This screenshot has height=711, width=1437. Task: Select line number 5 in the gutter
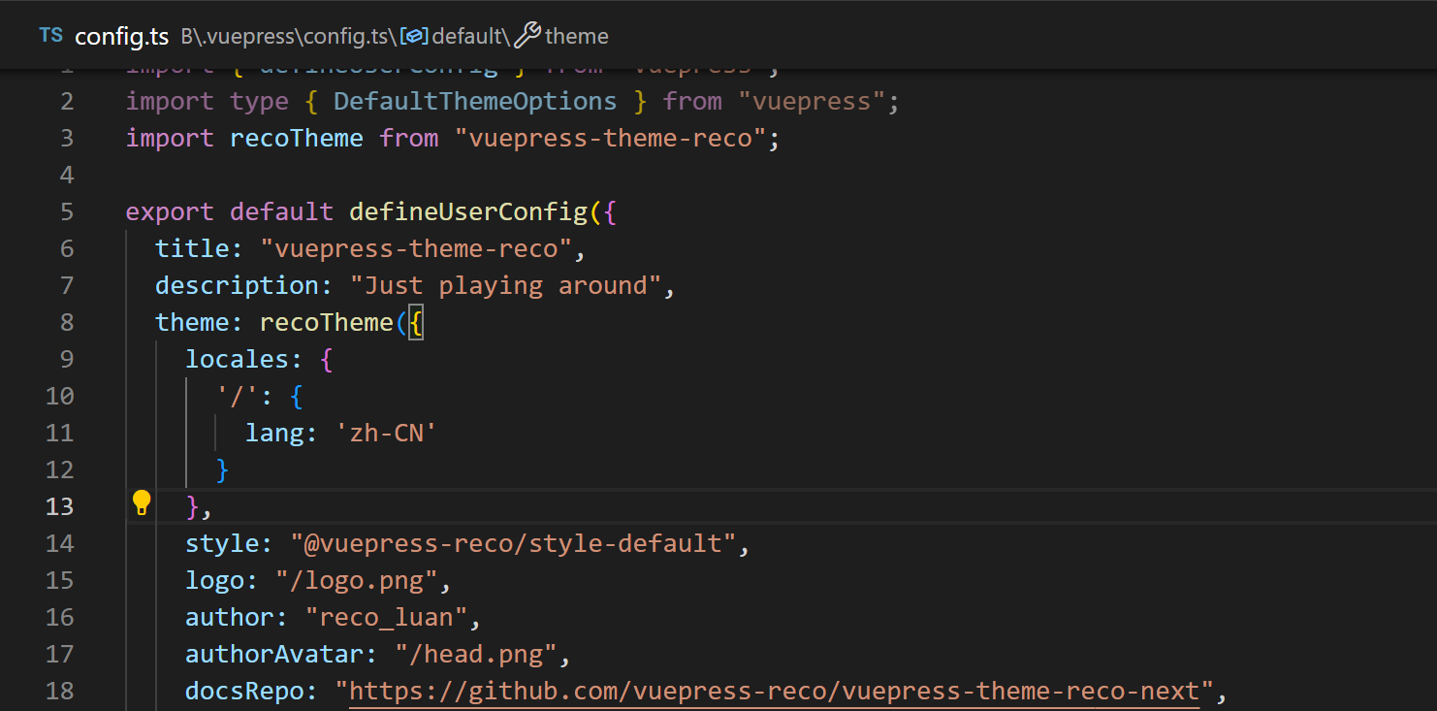(66, 211)
